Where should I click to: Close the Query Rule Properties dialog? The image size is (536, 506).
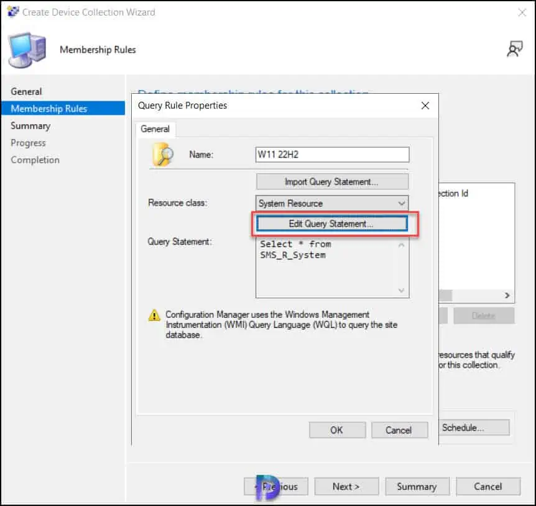425,106
